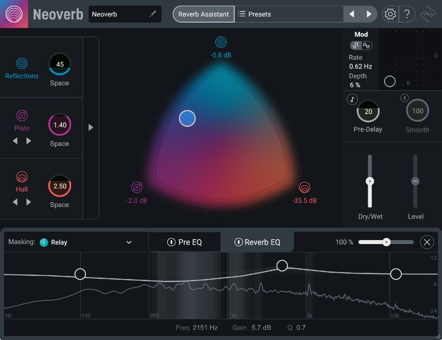442x340 pixels.
Task: Select the Reflections reverb engine icon
Action: pyautogui.click(x=22, y=64)
